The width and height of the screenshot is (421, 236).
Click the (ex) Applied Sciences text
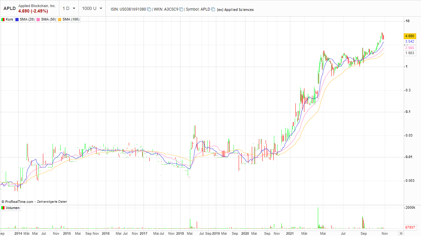click(x=235, y=10)
